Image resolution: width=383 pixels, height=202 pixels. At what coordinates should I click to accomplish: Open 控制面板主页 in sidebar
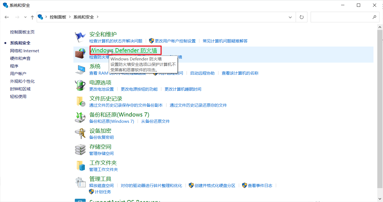(x=22, y=32)
